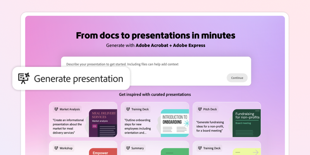Viewport: 310px width, 155px height.
Task: Select the Market Analysis label chip
Action: coord(67,109)
